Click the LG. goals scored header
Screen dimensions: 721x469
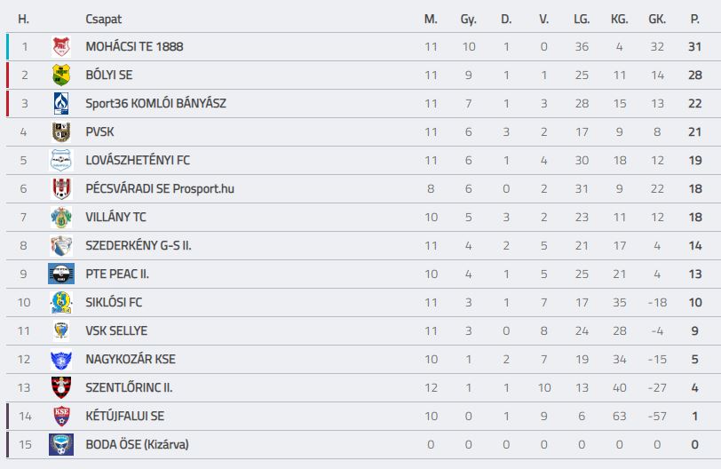[x=582, y=19]
